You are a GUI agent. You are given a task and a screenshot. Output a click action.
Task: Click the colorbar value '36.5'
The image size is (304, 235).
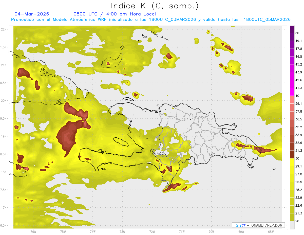point(299,119)
